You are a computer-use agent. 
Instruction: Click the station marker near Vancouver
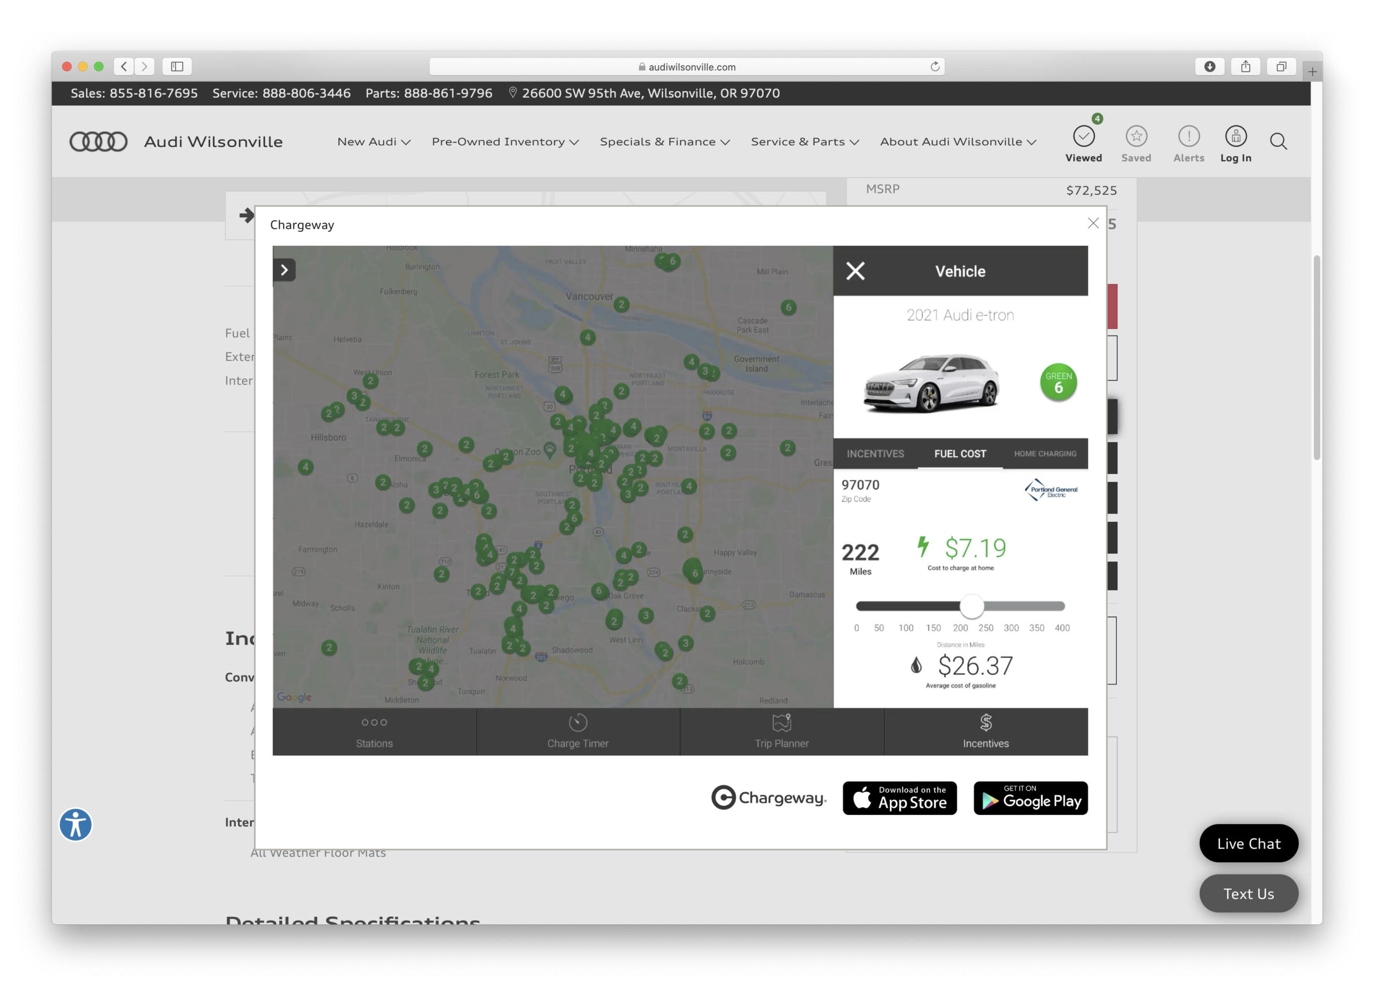click(x=620, y=305)
